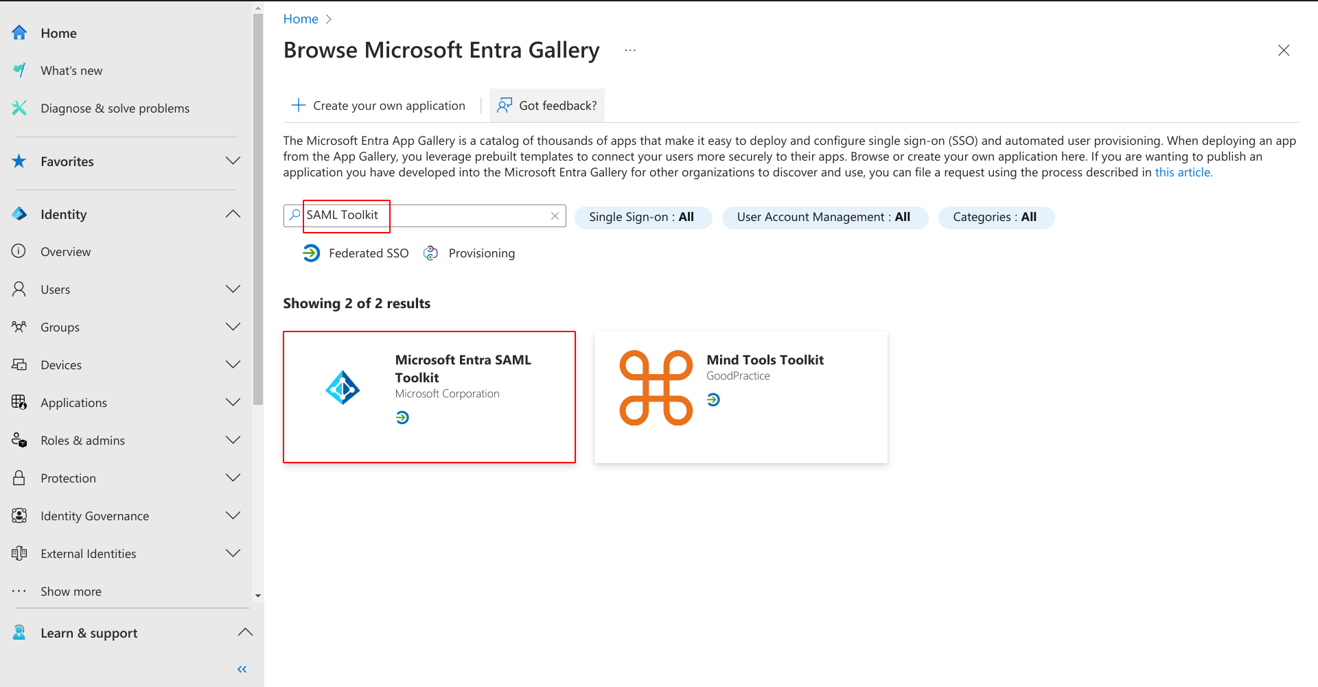Click the Favorites star icon
1318x687 pixels.
tap(19, 161)
